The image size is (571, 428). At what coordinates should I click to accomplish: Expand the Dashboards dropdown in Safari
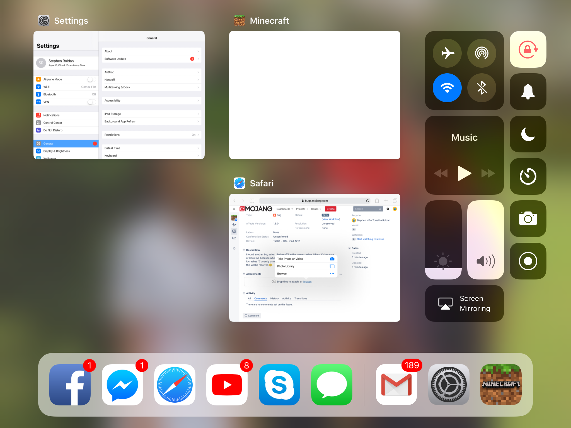tap(284, 209)
